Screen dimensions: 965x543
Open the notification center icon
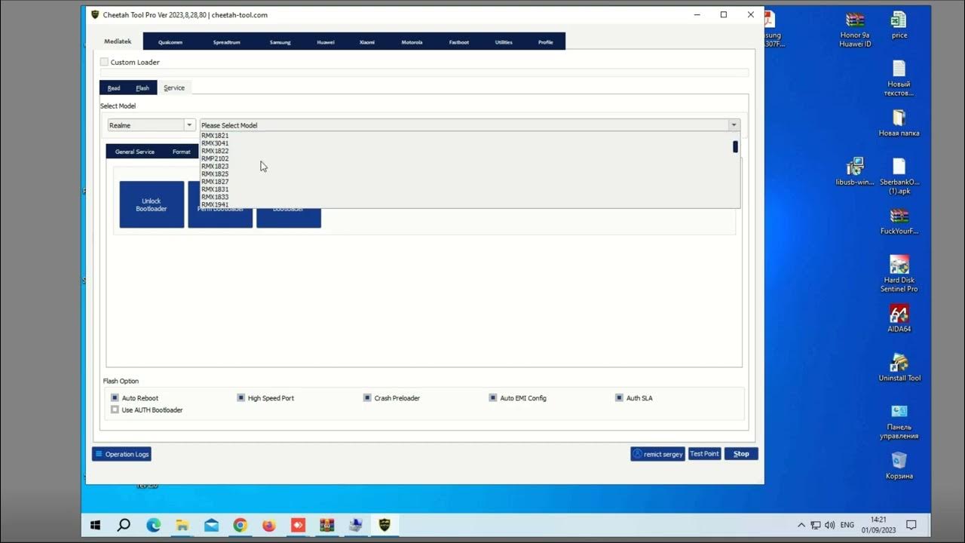coord(911,525)
